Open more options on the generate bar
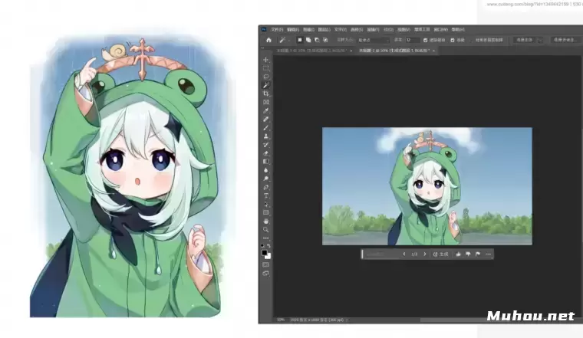 tap(488, 254)
